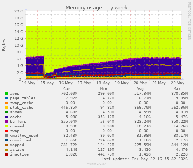Select the 'buffers' legend label
The height and width of the screenshot is (168, 193).
click(x=18, y=122)
